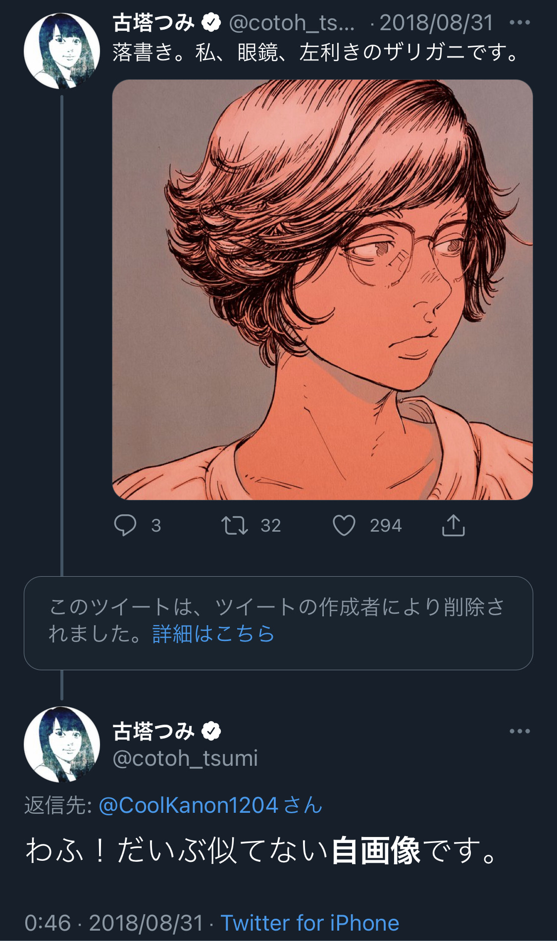
Task: Open the @CoolKanon1204 mention link
Action: 188,805
